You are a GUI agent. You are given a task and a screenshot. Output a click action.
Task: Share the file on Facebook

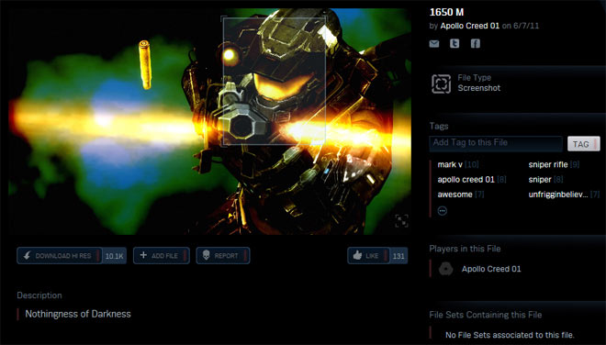[x=476, y=43]
